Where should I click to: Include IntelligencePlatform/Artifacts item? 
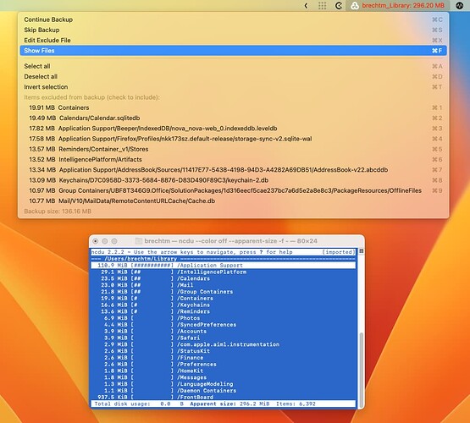click(x=233, y=160)
